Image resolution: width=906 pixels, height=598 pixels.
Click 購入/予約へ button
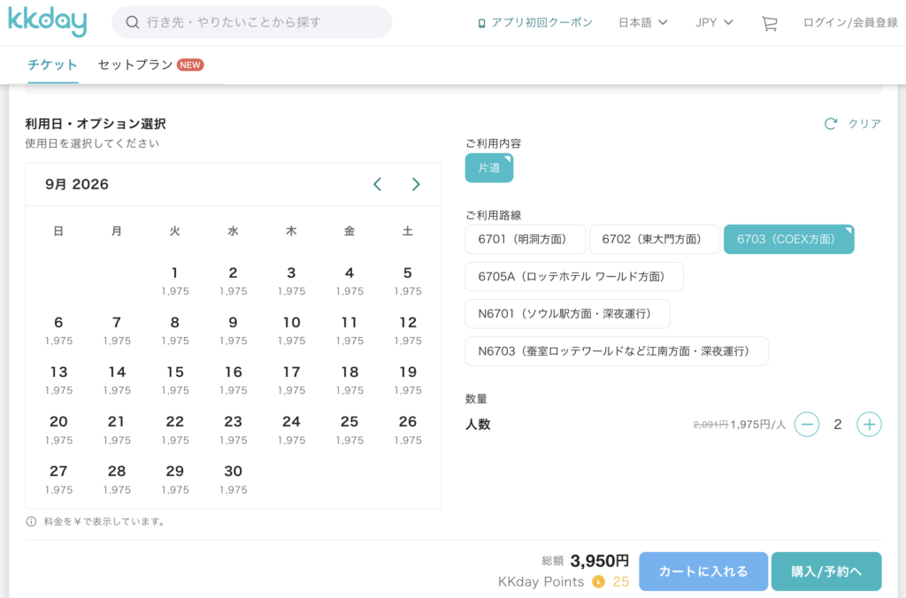click(826, 571)
